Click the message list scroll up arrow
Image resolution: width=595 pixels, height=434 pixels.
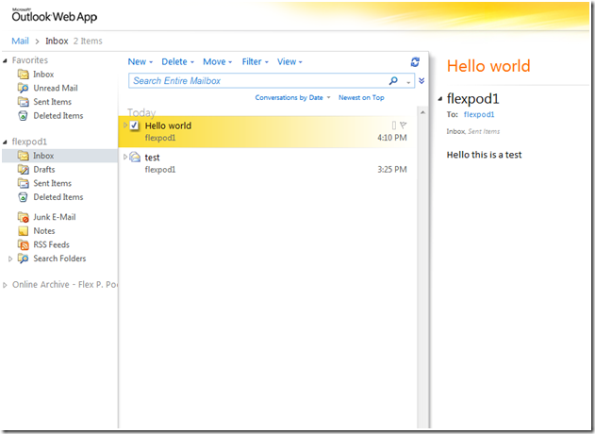[422, 112]
